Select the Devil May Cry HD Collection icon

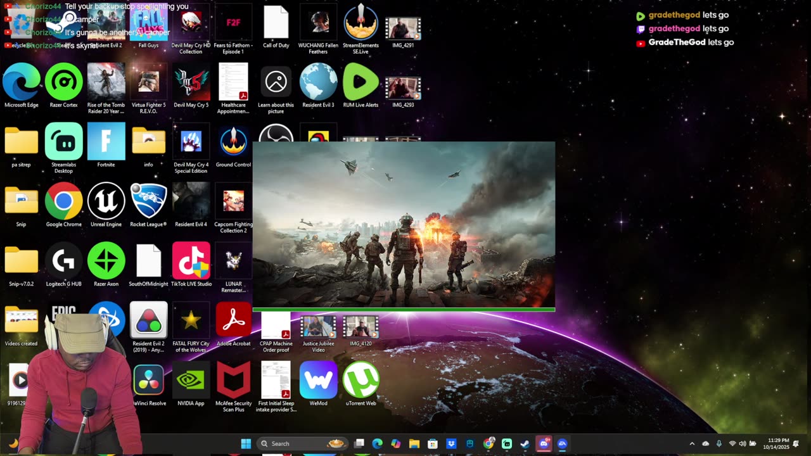pyautogui.click(x=191, y=29)
